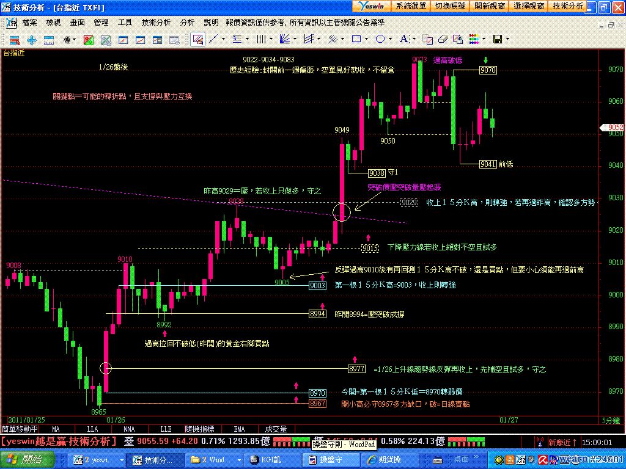Expand the vertical lines tool dropdown arrow

271,38
